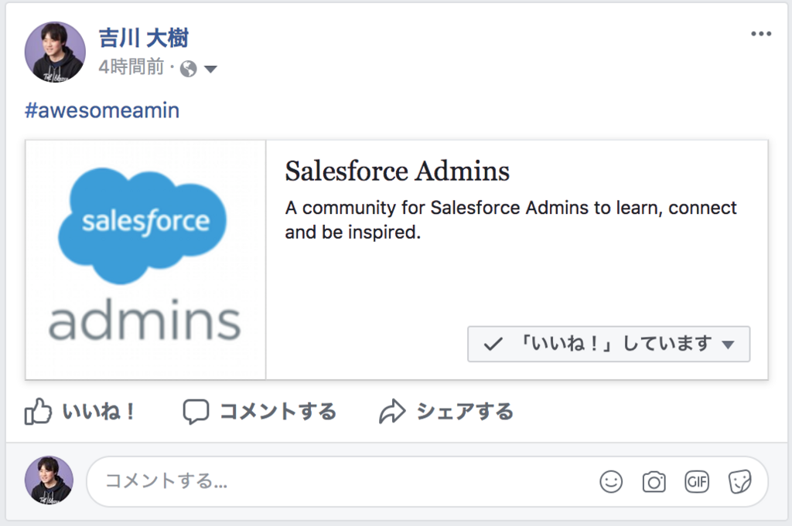Click the コメントする comment button
The width and height of the screenshot is (792, 526).
[260, 412]
